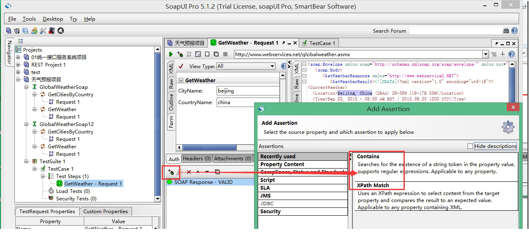Collapse soap:Envelope in the XML response
Screen dimensions: 529x238
pyautogui.click(x=304, y=64)
